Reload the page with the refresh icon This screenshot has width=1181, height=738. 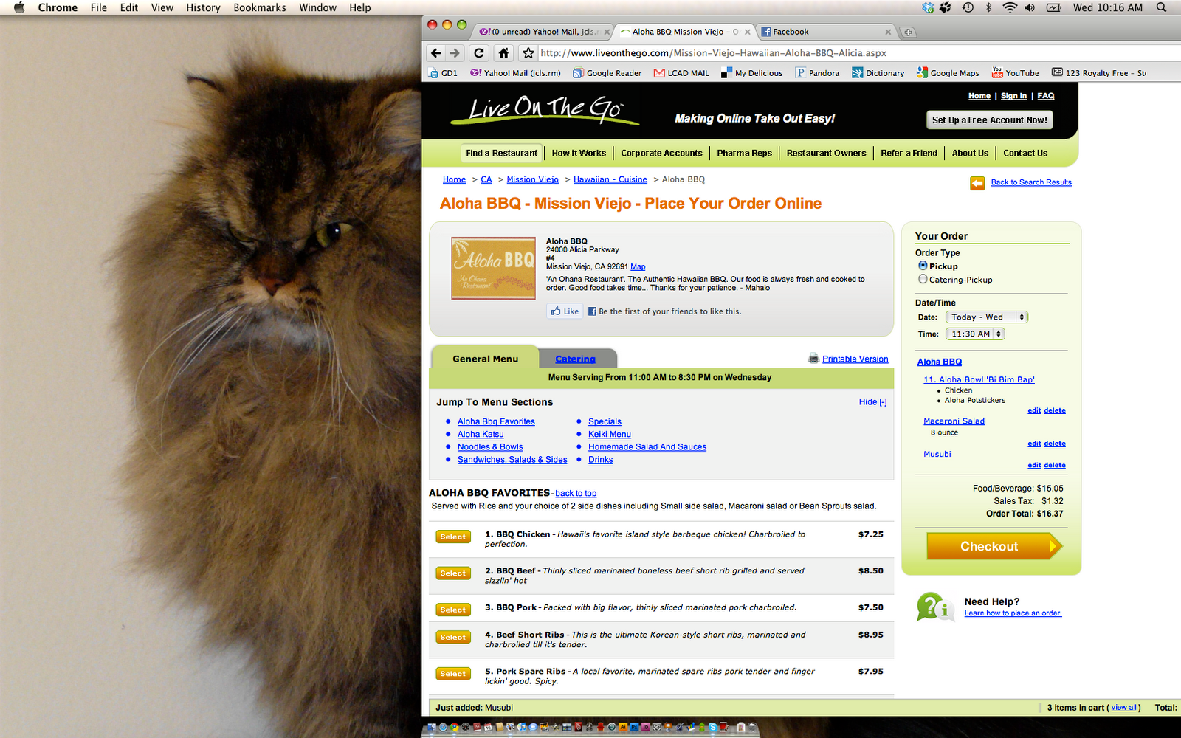[479, 53]
